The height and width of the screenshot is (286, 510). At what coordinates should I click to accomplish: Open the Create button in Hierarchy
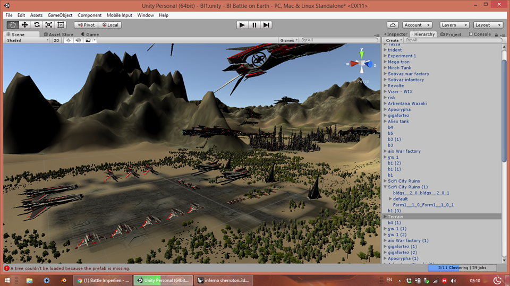click(393, 40)
